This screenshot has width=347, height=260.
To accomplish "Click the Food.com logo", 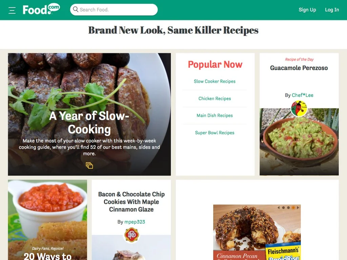I will (x=41, y=9).
